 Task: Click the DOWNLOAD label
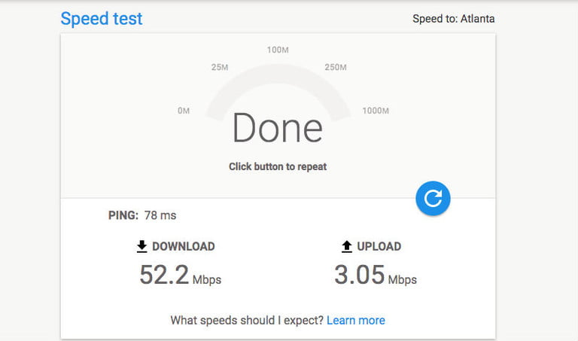183,246
